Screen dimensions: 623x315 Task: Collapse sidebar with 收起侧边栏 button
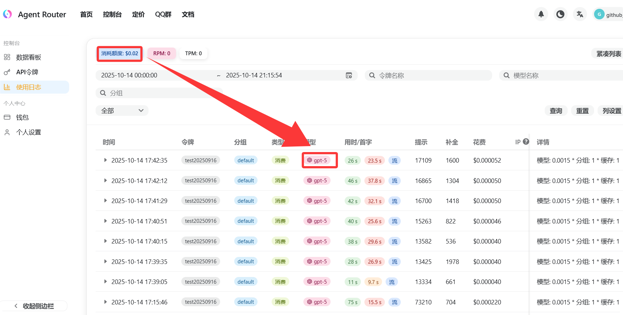tap(34, 306)
